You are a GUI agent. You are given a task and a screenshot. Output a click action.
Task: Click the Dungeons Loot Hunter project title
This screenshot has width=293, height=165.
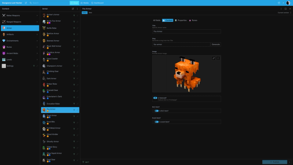12,3
